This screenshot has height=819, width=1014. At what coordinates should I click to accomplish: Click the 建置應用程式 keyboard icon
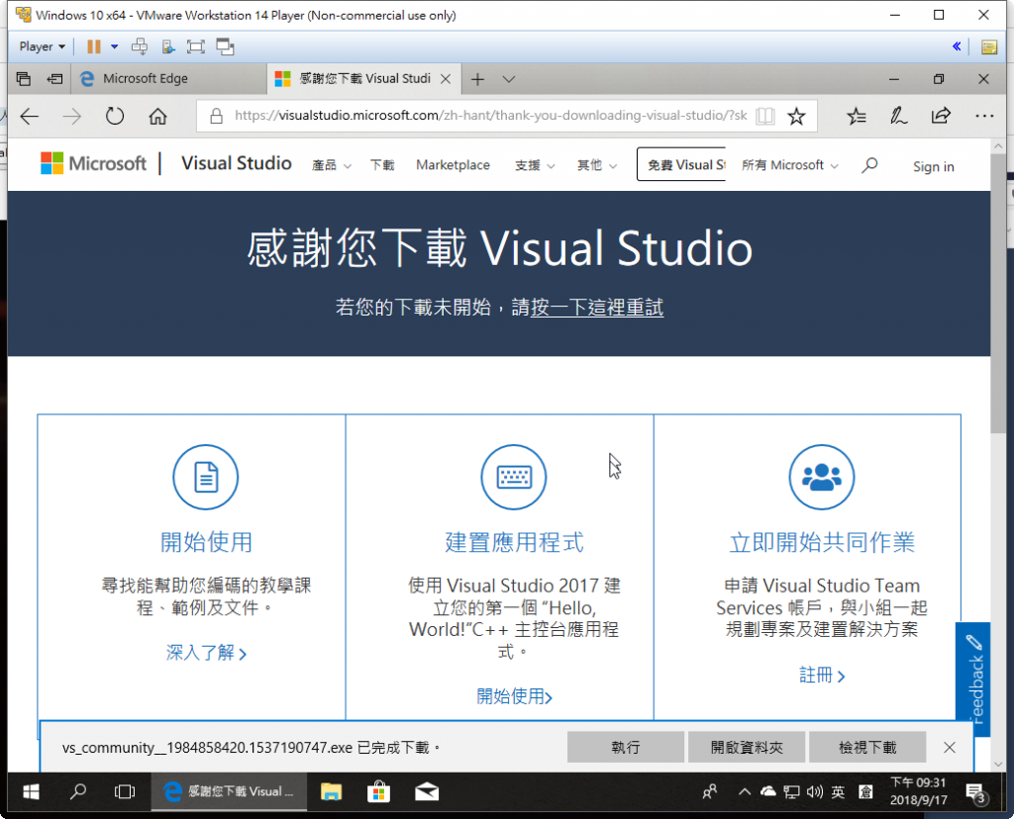point(514,478)
